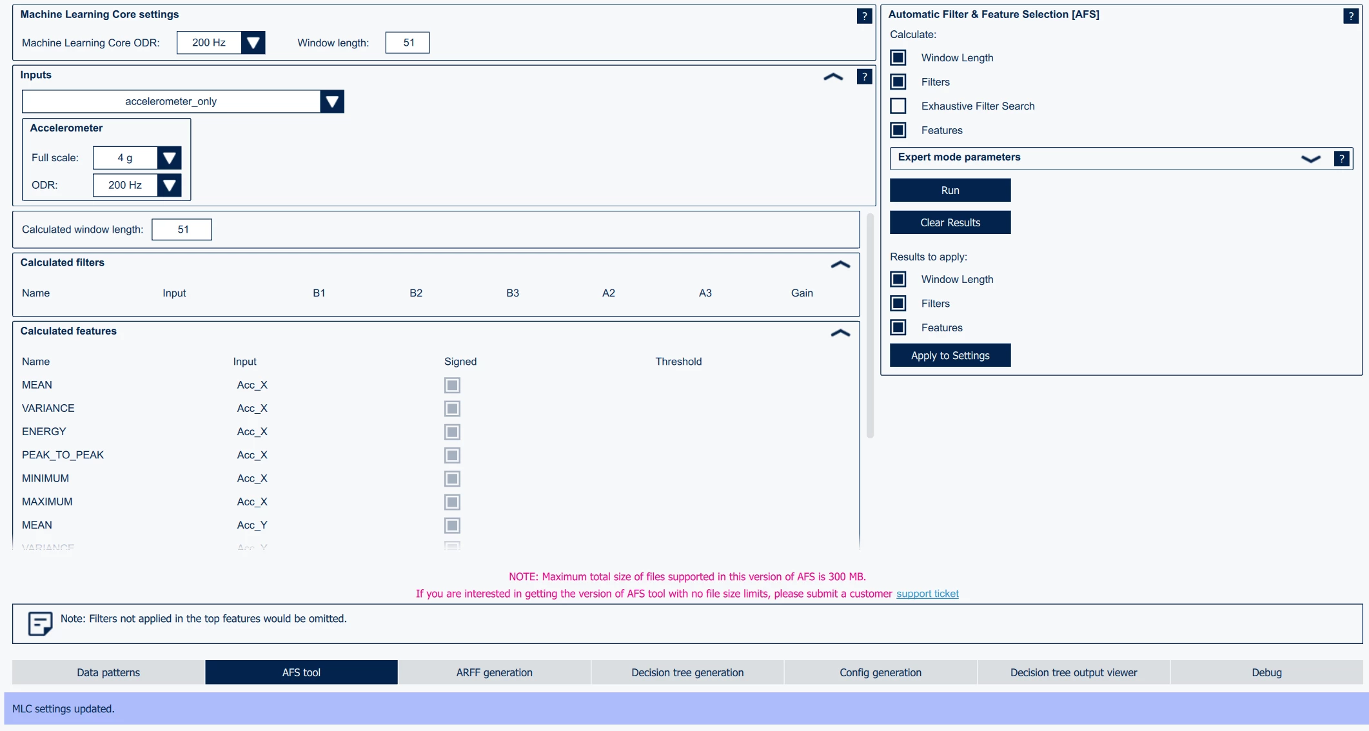This screenshot has width=1369, height=731.
Task: Switch to the Debug tab
Action: tap(1266, 672)
